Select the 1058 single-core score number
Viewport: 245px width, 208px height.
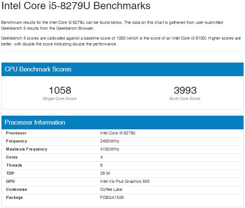pyautogui.click(x=60, y=90)
